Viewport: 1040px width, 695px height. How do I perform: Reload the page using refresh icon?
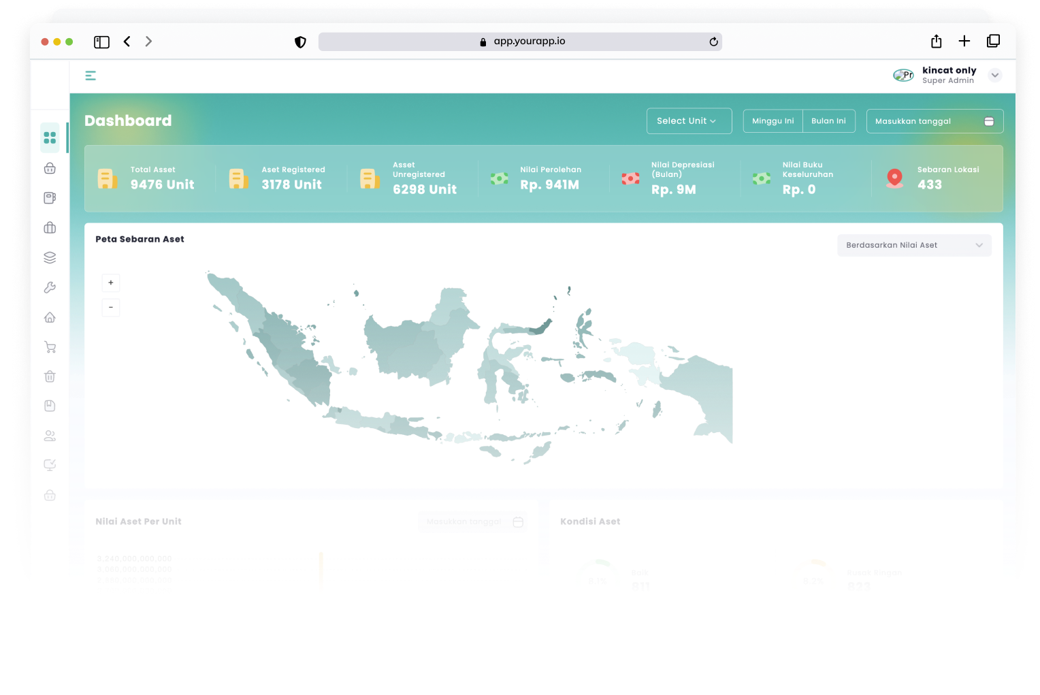(x=713, y=42)
